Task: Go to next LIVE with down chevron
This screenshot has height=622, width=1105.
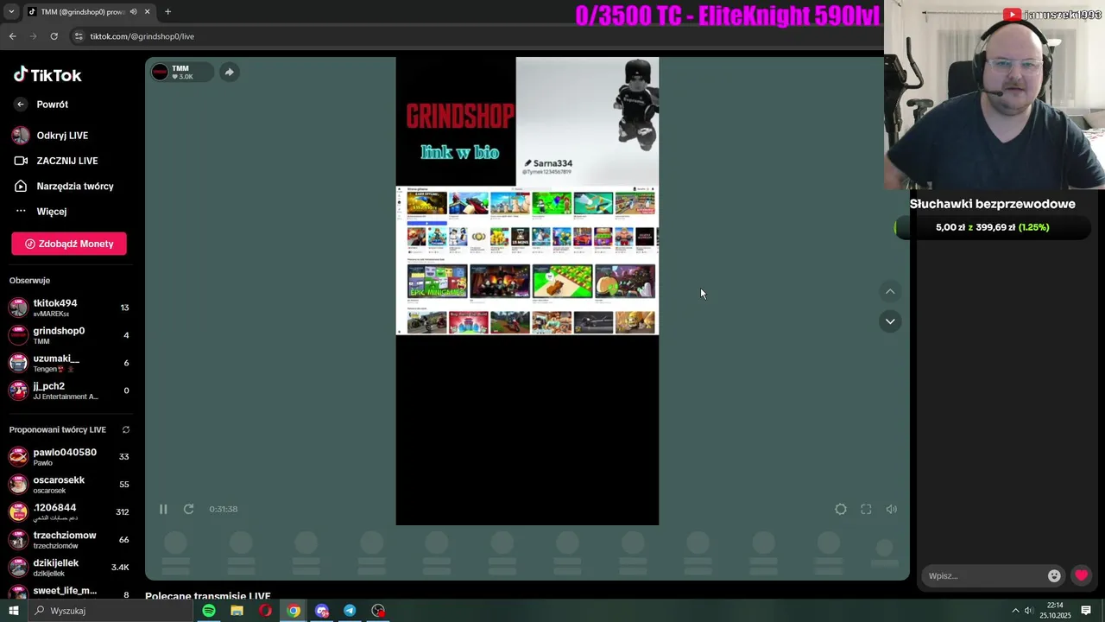Action: pos(890,321)
